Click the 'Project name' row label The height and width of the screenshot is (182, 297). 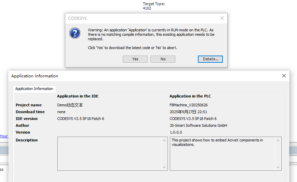[x=29, y=105]
